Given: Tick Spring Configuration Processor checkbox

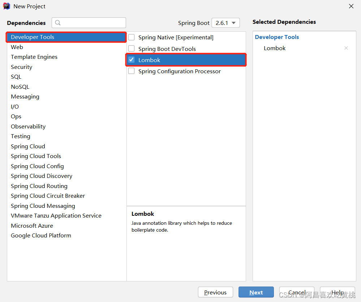Looking at the screenshot, I should coord(132,71).
